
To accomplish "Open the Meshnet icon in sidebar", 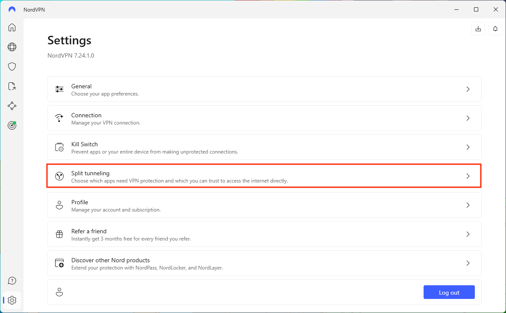I will click(12, 106).
